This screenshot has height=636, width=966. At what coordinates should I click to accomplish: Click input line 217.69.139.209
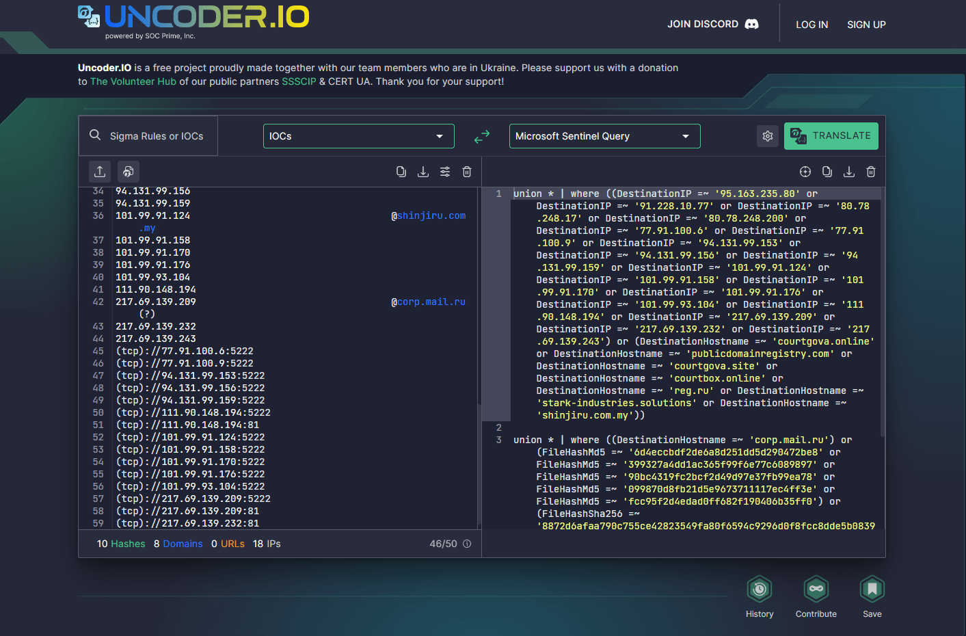tap(156, 302)
